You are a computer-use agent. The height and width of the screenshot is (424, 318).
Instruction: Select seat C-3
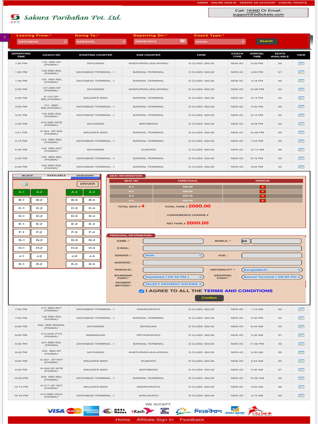pyautogui.click(x=74, y=208)
